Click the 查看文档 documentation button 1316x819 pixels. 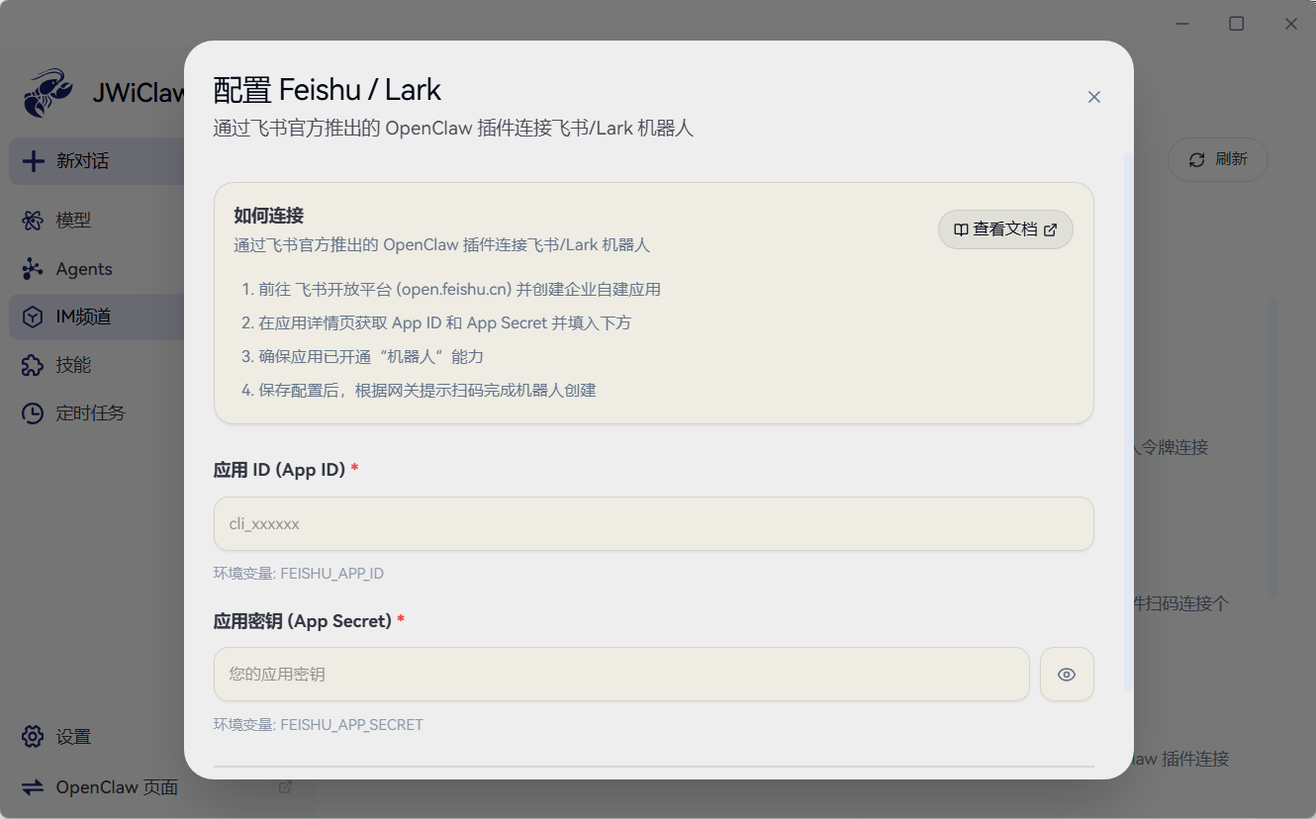[1005, 229]
